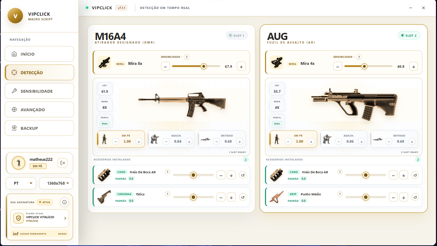Increase AUG sensitivity with plus button
Screen dimensions: 437x246
pyautogui.click(x=413, y=66)
